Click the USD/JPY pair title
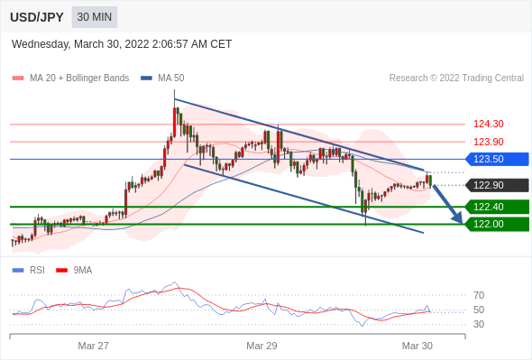Screen dimensions: 532x361 point(37,17)
